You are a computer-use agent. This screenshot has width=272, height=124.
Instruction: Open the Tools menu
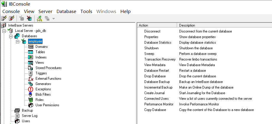tap(86, 12)
